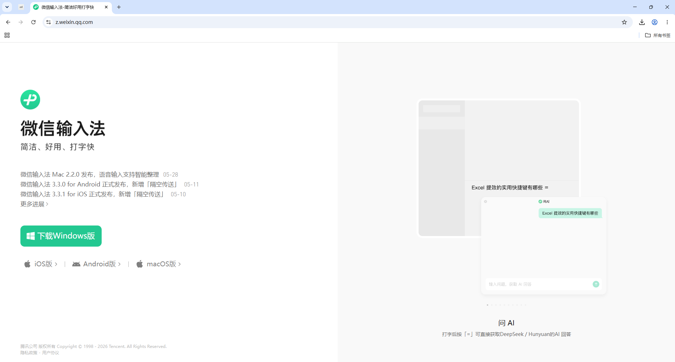Close the 微信输入法 tab
Viewport: 675px width, 362px height.
coord(106,7)
